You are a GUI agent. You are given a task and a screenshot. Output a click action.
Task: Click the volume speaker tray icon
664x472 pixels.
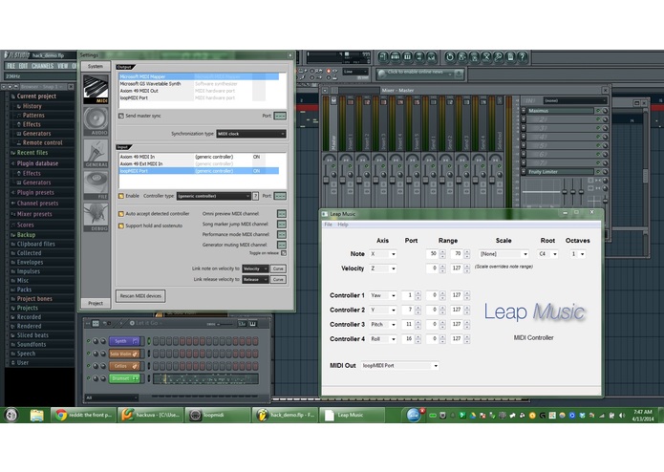622,416
